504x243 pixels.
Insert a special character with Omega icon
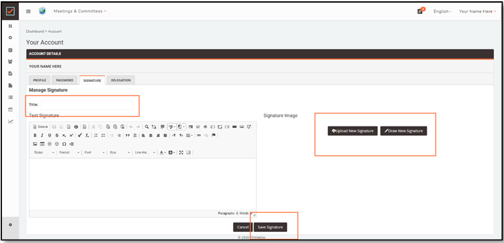pyautogui.click(x=64, y=144)
